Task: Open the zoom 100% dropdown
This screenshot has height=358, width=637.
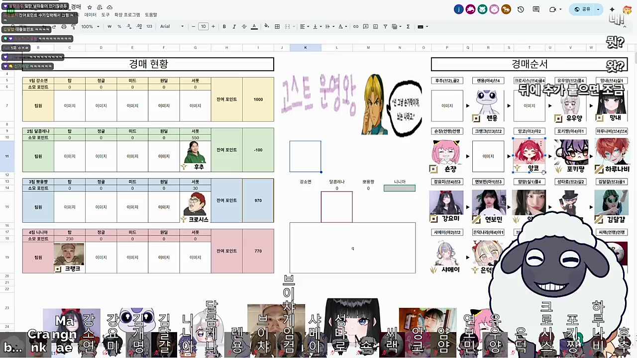Action: tap(90, 26)
